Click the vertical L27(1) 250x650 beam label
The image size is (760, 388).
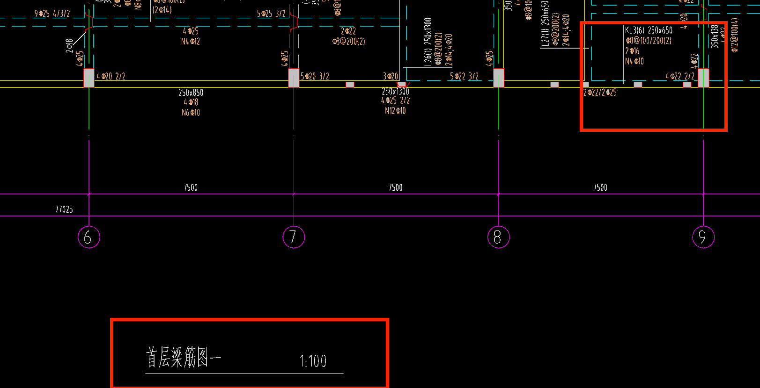[x=545, y=23]
